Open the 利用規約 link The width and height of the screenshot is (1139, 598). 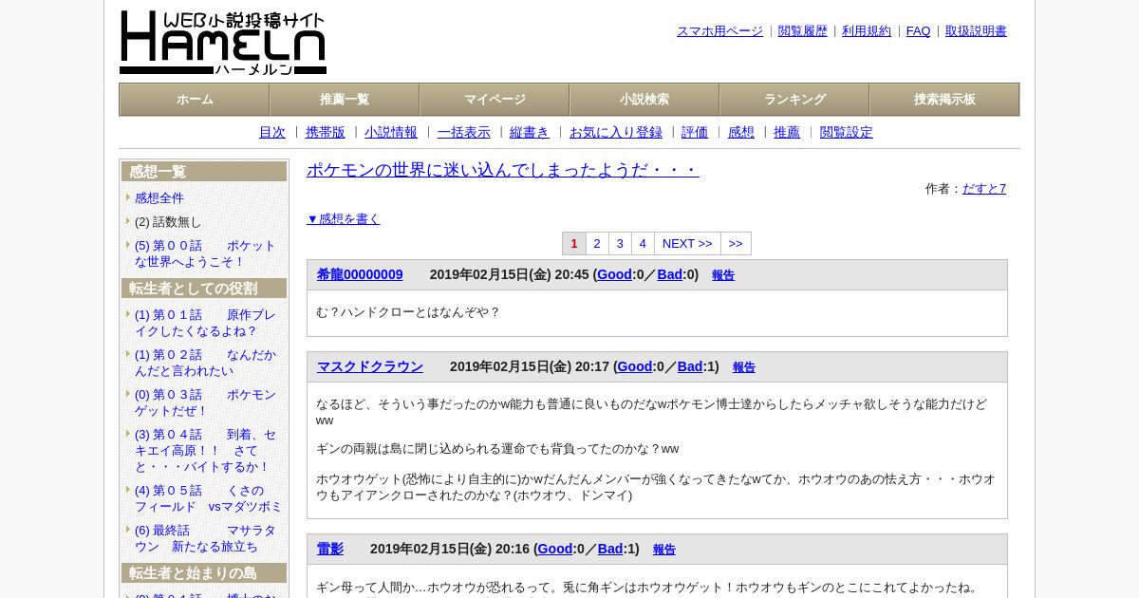click(x=867, y=31)
